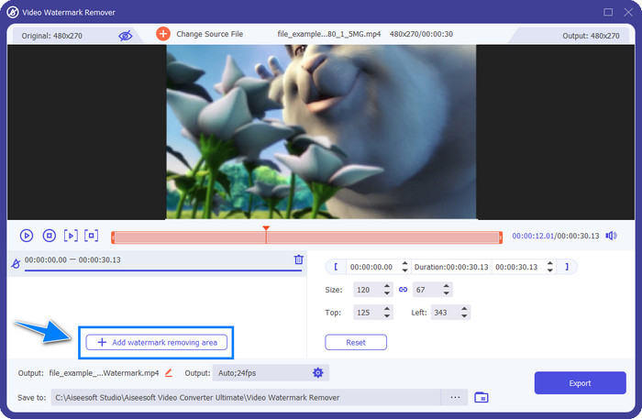Image resolution: width=642 pixels, height=419 pixels.
Task: Decrease Size width with down arrow
Action: coord(387,293)
